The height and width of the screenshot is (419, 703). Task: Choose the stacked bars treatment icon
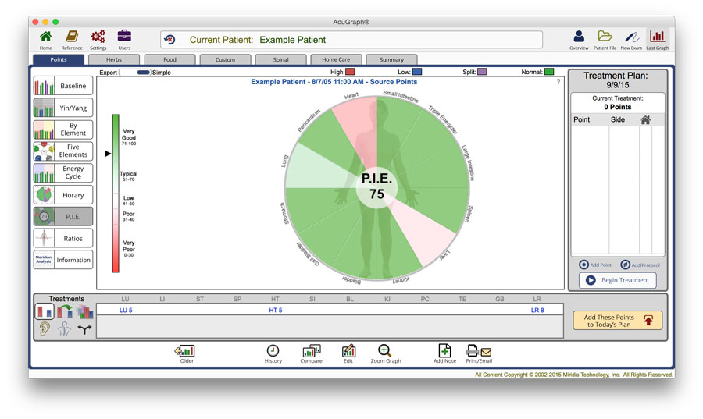[x=84, y=311]
